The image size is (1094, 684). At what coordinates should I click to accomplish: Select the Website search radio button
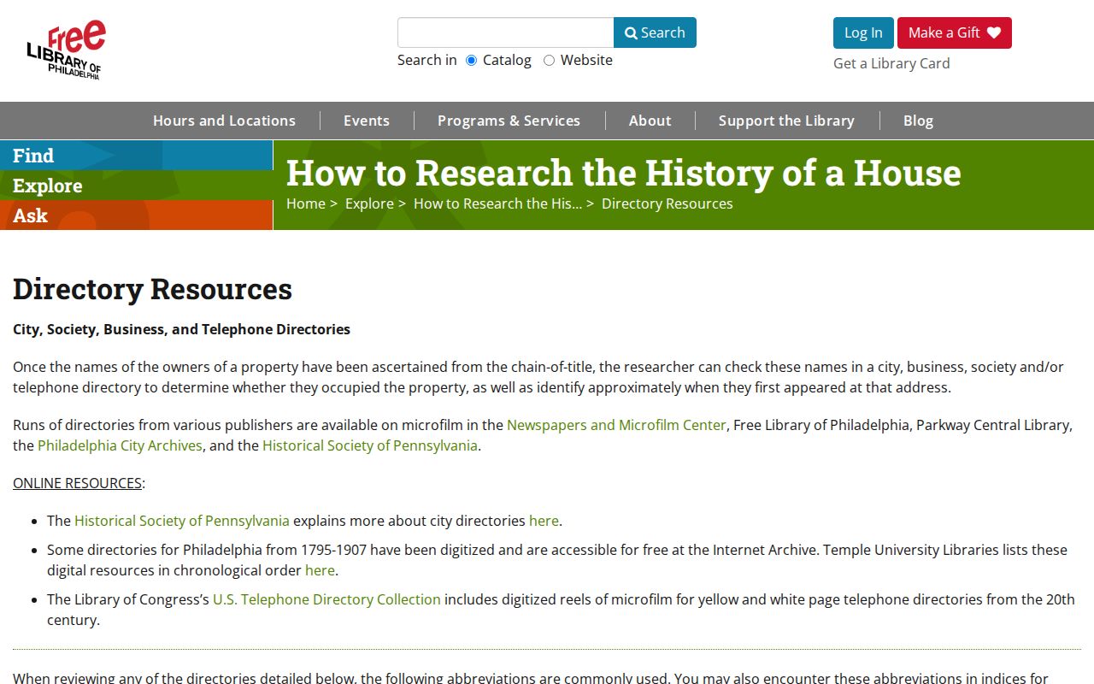[x=549, y=60]
